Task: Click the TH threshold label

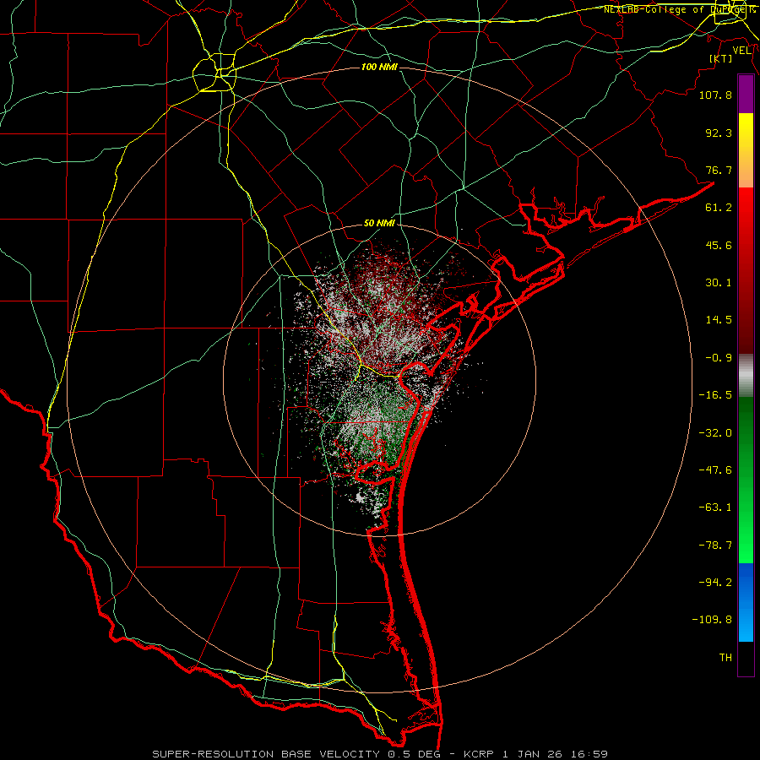Action: point(725,658)
